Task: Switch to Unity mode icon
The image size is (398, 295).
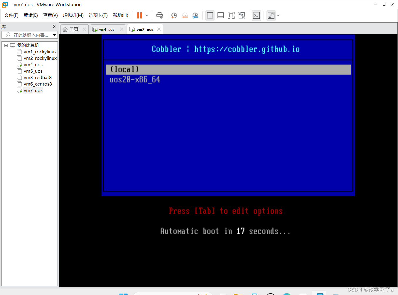Action: point(242,16)
